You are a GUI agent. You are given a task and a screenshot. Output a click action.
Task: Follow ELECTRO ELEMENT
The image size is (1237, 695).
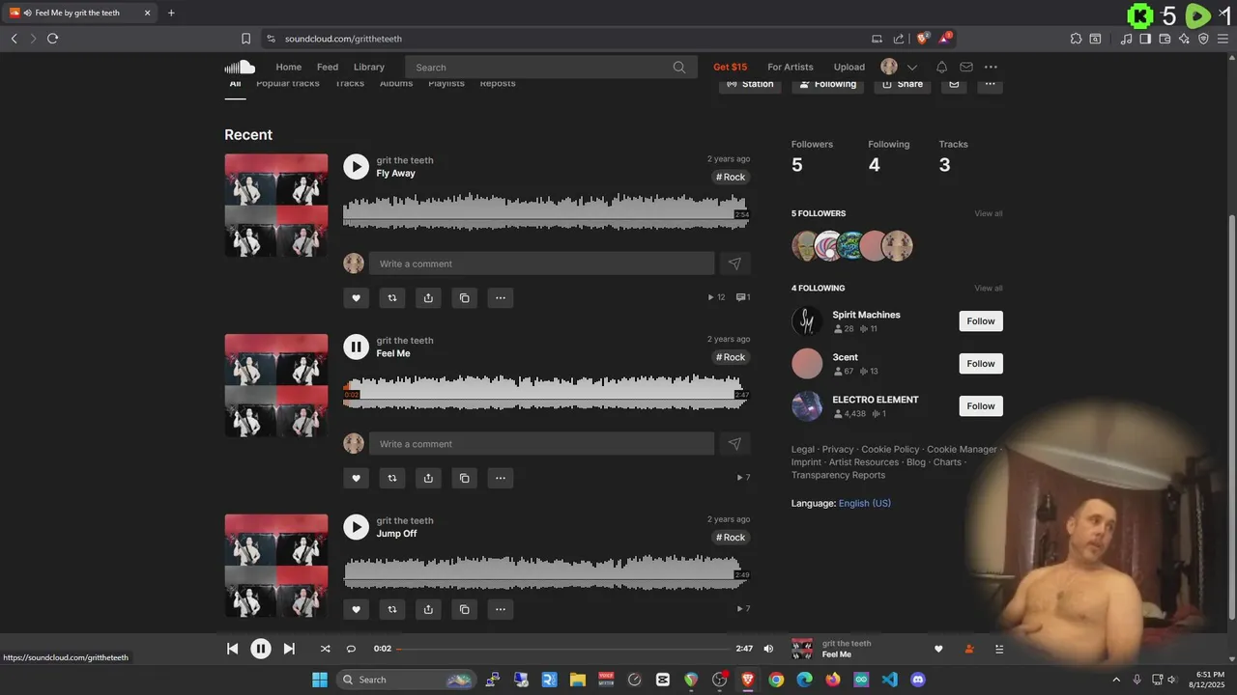click(981, 406)
